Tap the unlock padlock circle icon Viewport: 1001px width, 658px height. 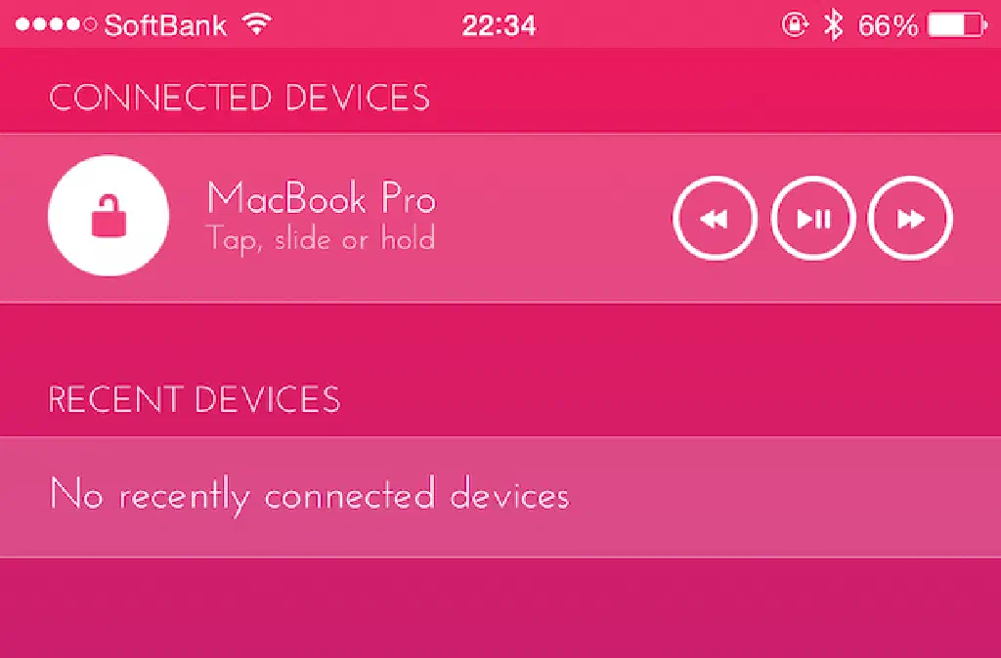point(109,216)
